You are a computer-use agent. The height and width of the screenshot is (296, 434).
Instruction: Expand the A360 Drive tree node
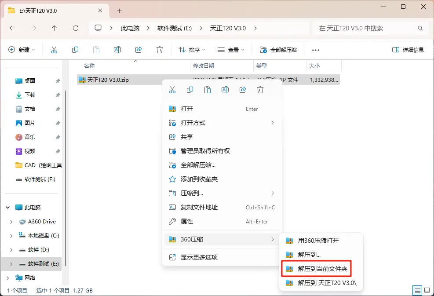pyautogui.click(x=11, y=222)
